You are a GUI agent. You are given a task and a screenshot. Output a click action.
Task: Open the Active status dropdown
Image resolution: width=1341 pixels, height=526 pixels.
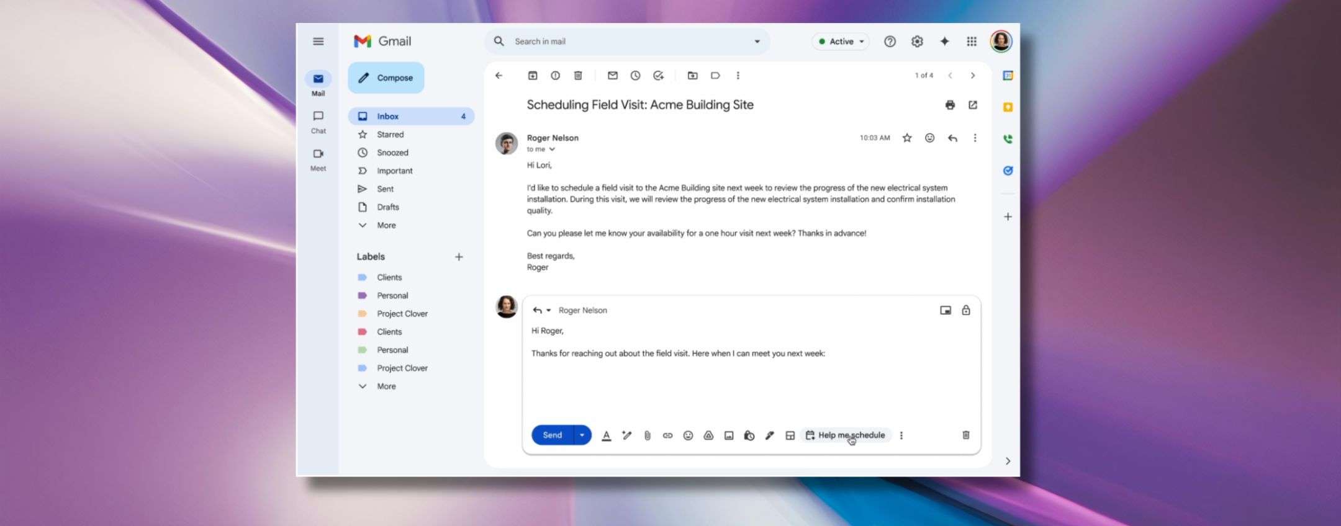click(841, 42)
